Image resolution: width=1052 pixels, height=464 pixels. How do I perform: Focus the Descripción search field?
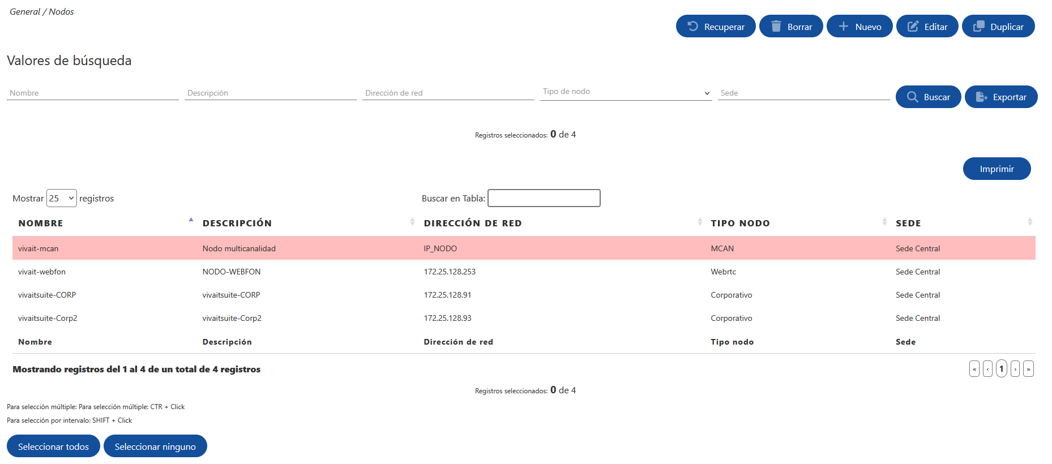click(271, 93)
